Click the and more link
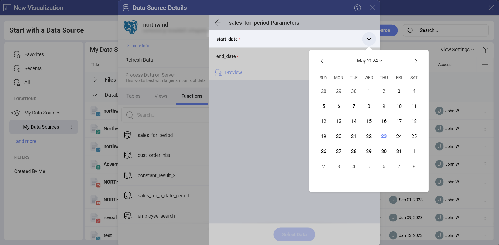Viewport: 499px width, 245px height. tap(26, 141)
